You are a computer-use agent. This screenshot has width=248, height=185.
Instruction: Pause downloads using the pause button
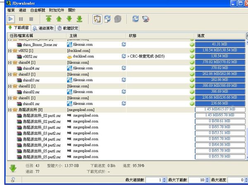click(21, 19)
